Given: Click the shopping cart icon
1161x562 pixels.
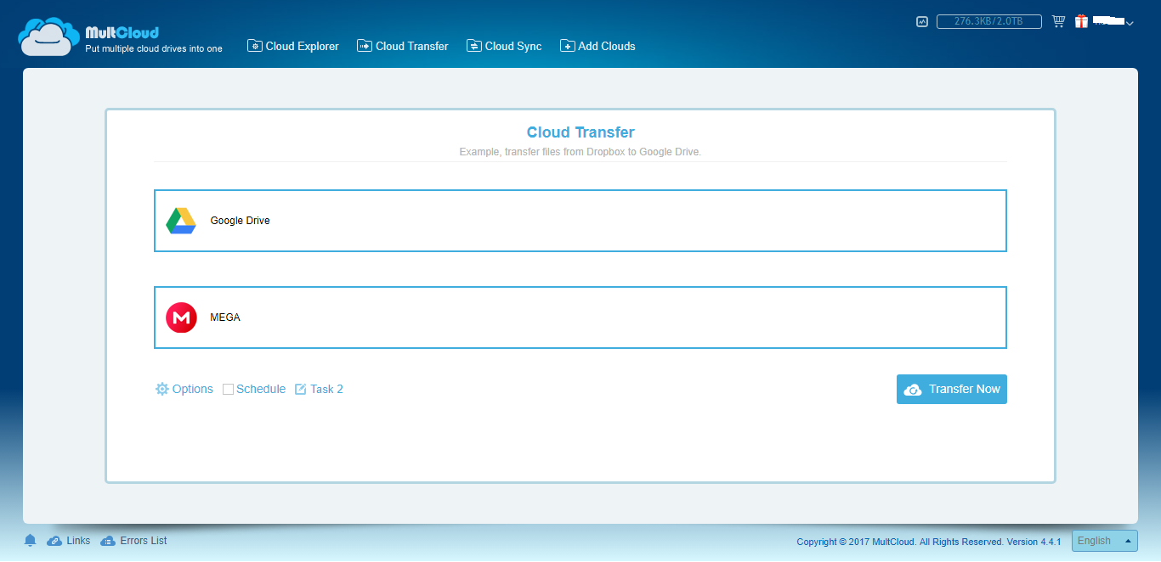Looking at the screenshot, I should tap(1058, 21).
